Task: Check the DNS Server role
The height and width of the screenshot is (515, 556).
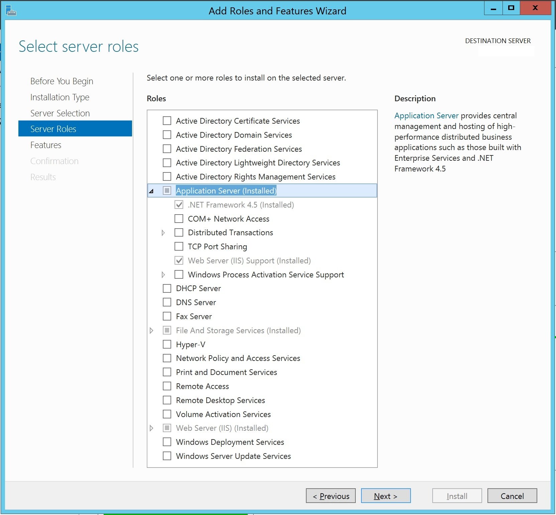Action: 167,302
